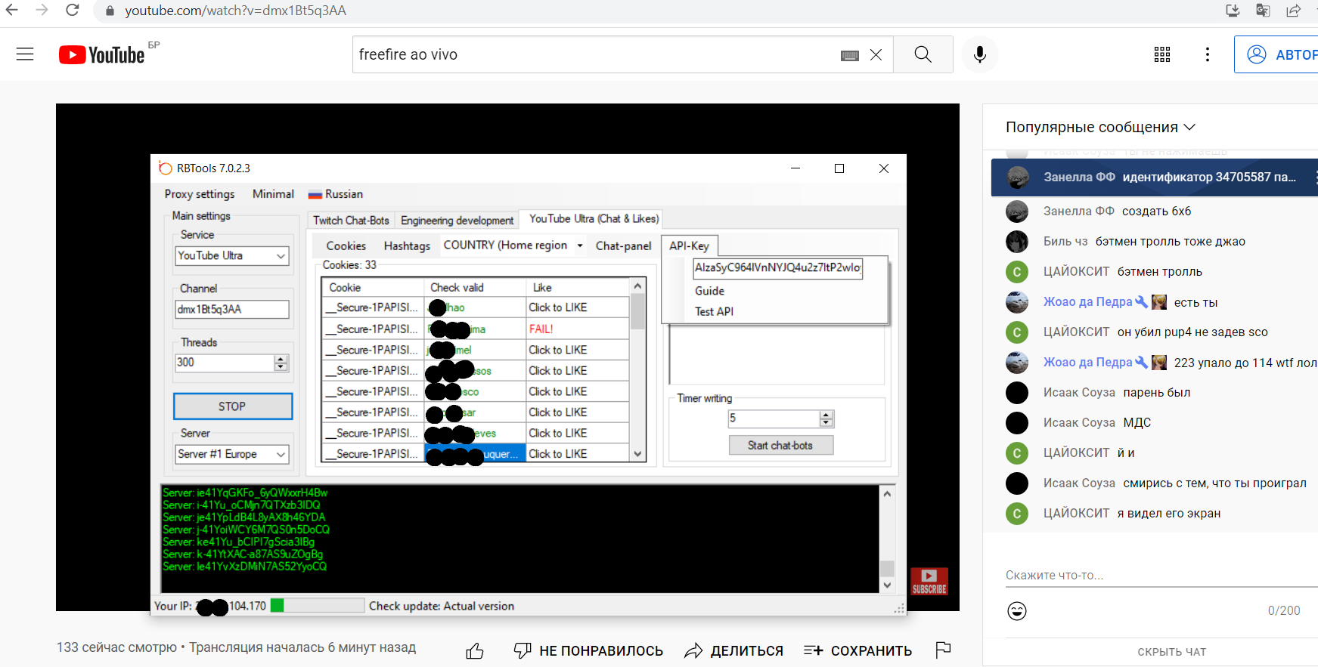The image size is (1318, 667).
Task: Click the YouTube logo
Action: click(x=102, y=55)
